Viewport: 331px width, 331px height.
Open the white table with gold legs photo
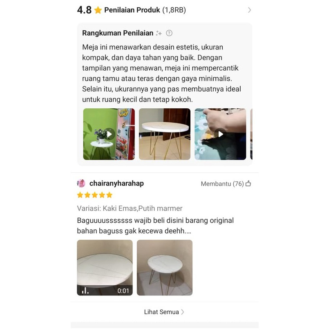click(x=165, y=134)
